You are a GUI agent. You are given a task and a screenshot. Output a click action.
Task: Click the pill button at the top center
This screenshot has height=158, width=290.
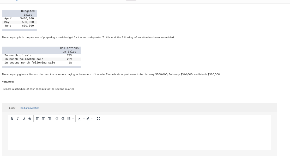pyautogui.click(x=131, y=0)
